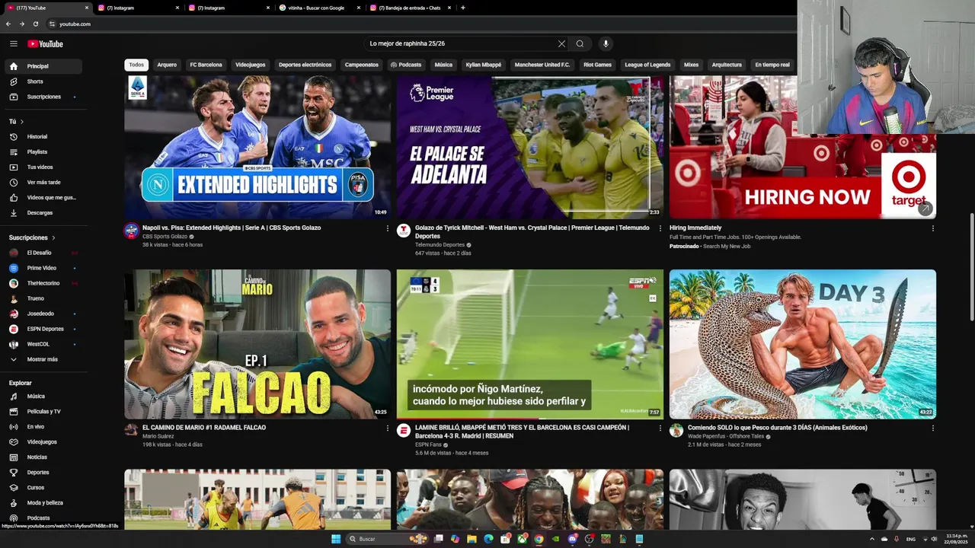The image size is (975, 548).
Task: Expand the Suscripciones section header
Action: pos(32,237)
